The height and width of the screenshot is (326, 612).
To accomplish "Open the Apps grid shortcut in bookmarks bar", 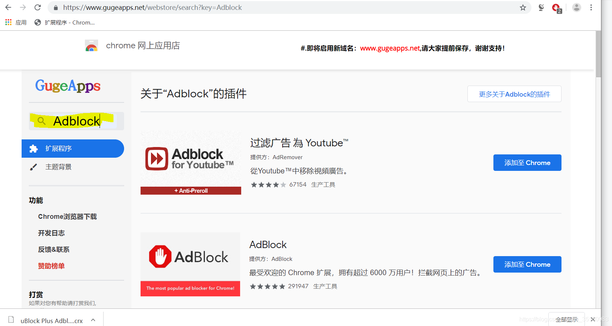I will (x=8, y=22).
